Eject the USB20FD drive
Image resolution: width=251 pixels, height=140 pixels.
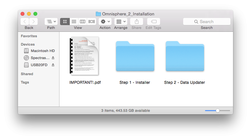coord(53,65)
